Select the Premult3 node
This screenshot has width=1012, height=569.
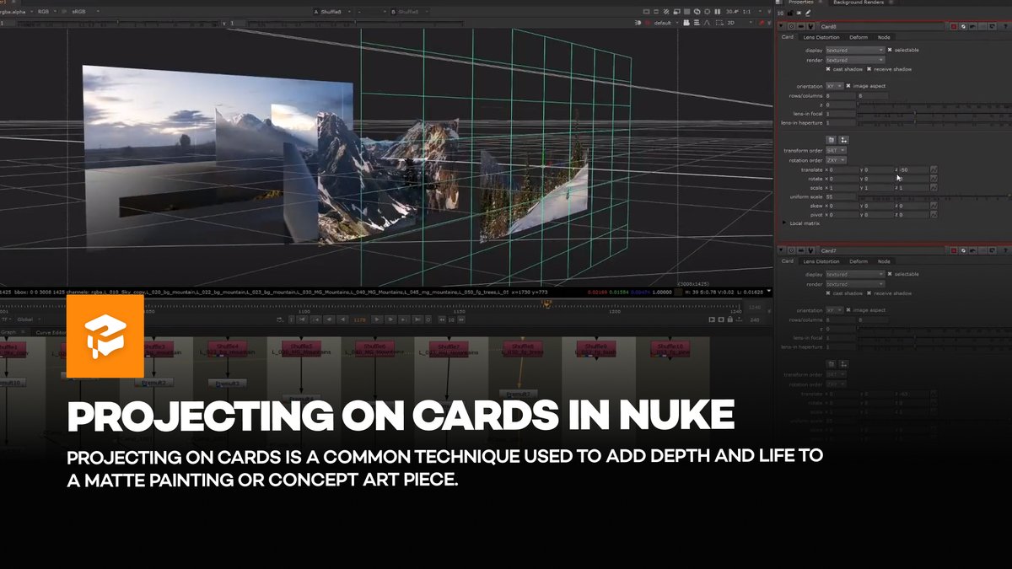pos(227,383)
